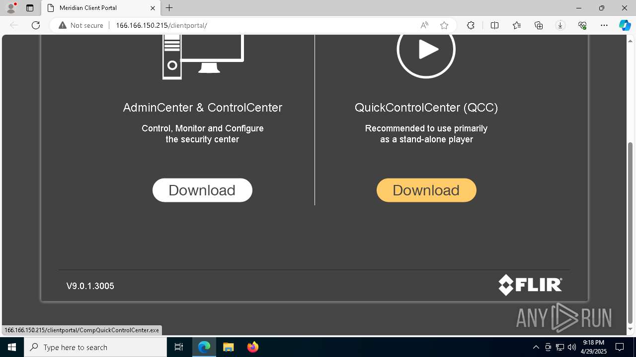Click scrollbar down arrow
The image size is (636, 357).
631,329
